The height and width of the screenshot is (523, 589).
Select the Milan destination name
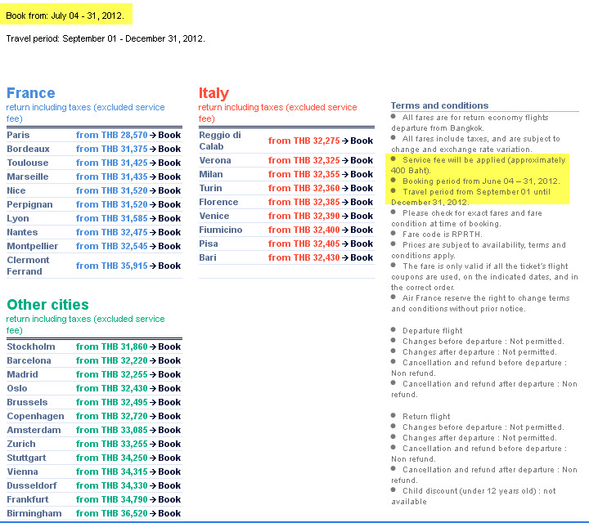coord(211,174)
